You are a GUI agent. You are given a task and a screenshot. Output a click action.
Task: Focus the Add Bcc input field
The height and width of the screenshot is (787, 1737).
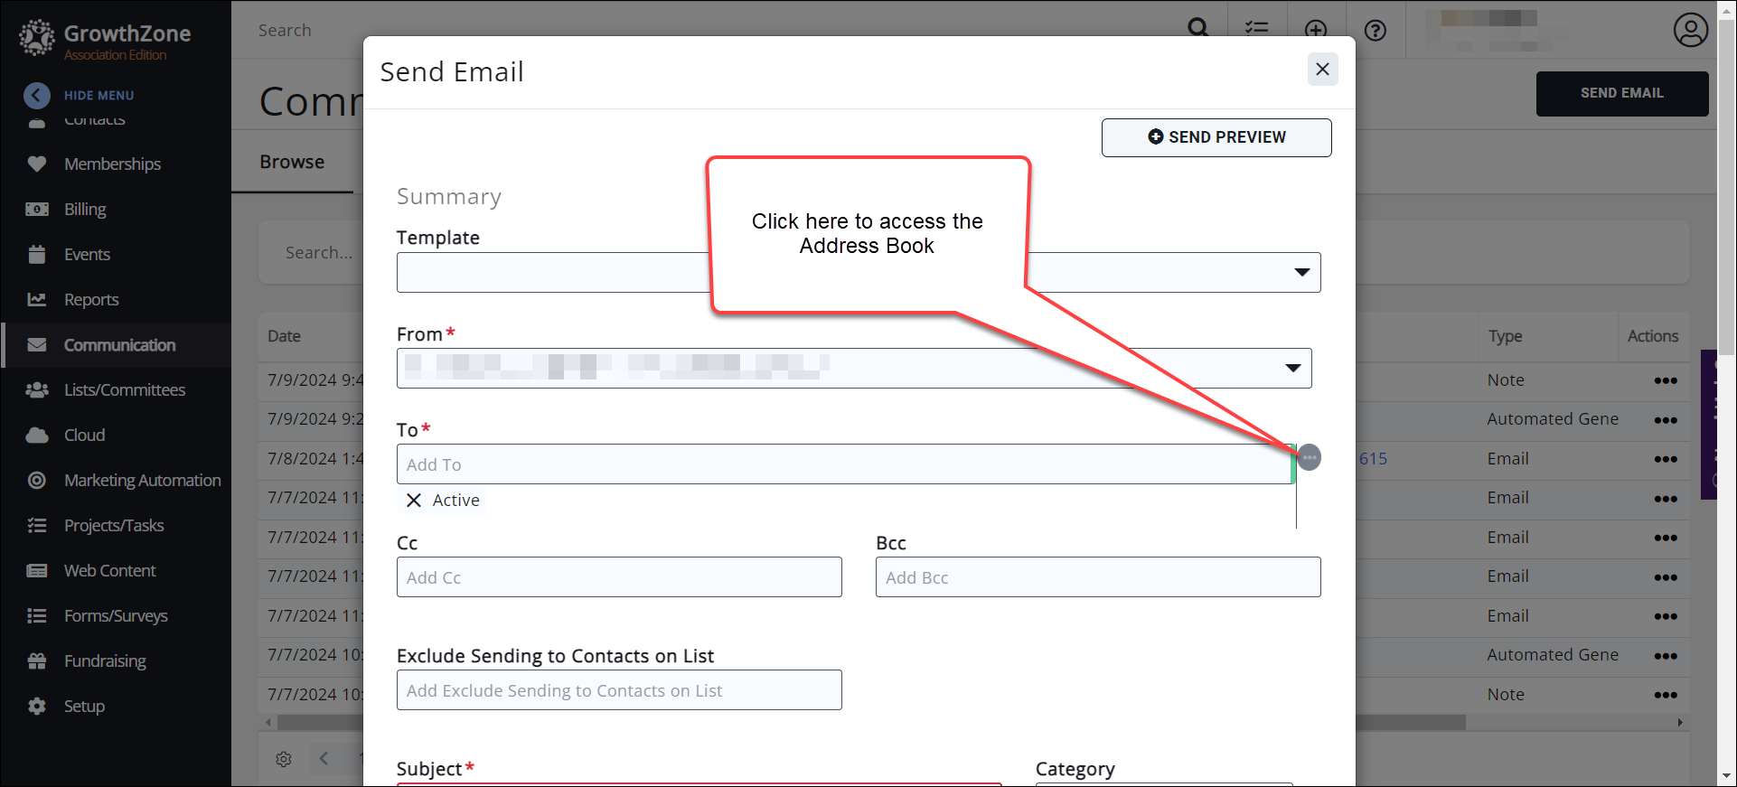1097,577
